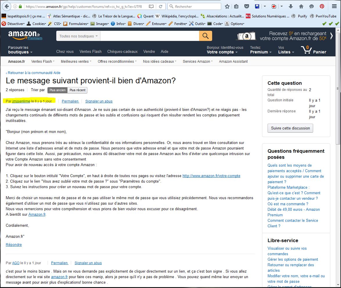Click the page vertical scrollbar

tap(338, 116)
